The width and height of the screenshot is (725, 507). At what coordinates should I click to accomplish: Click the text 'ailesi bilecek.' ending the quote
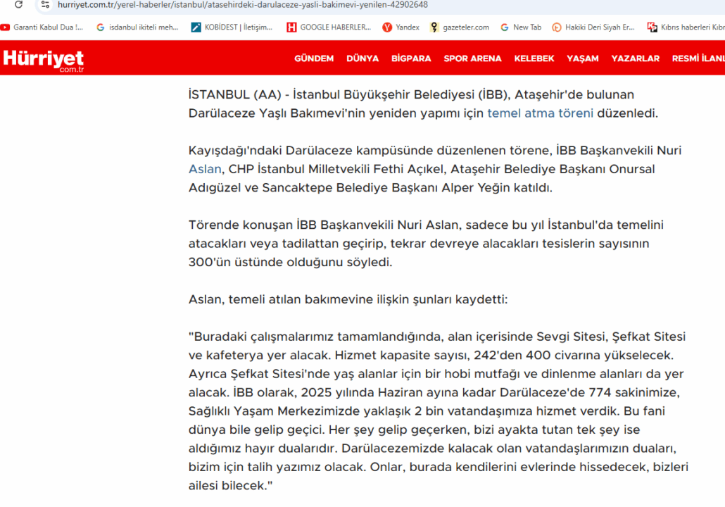[231, 486]
